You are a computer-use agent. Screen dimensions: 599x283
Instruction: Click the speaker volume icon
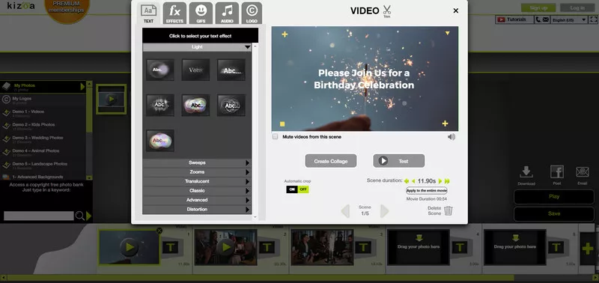(451, 137)
